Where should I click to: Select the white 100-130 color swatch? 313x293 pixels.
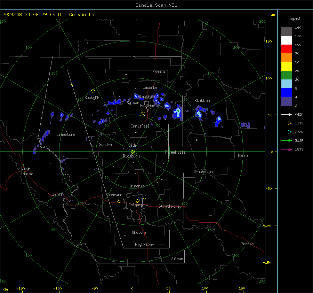(x=287, y=40)
